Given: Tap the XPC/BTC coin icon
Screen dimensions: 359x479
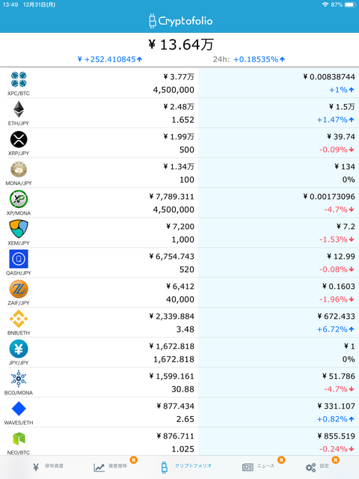Looking at the screenshot, I should (19, 79).
